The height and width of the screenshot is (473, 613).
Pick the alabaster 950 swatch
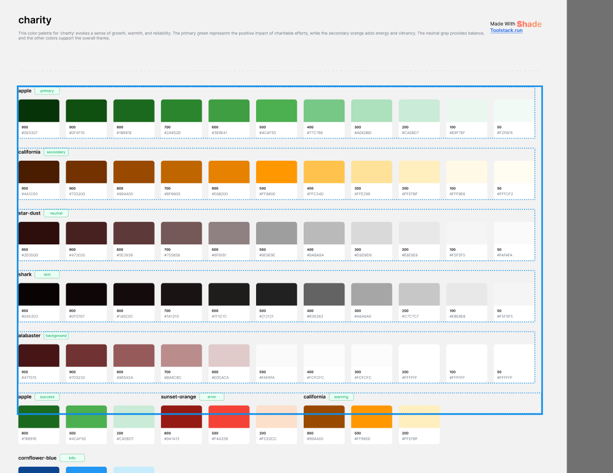pos(39,355)
